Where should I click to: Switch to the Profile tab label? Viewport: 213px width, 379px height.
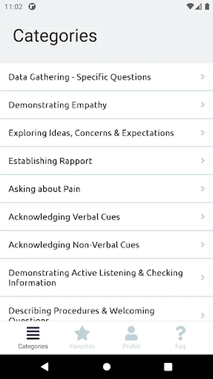[x=131, y=347]
